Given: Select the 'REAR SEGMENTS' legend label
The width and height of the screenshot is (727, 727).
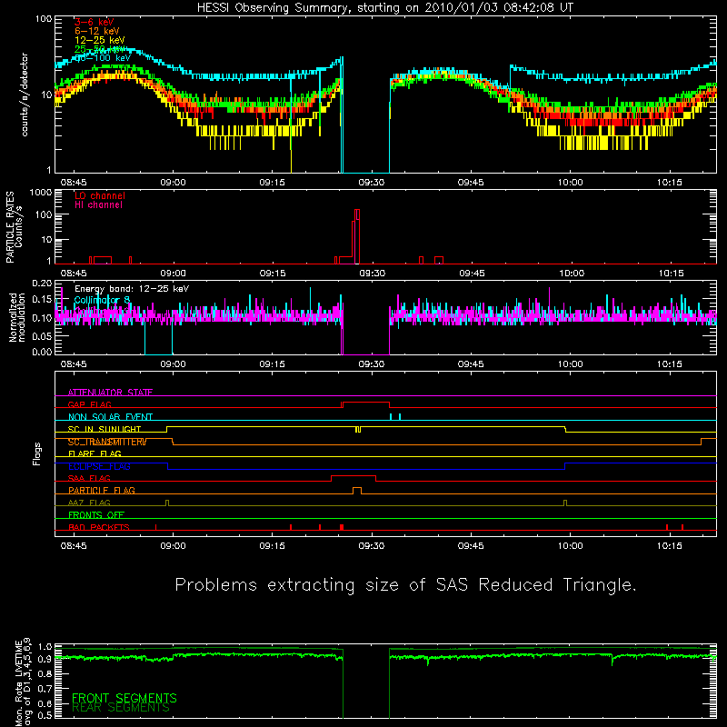Looking at the screenshot, I should (121, 708).
